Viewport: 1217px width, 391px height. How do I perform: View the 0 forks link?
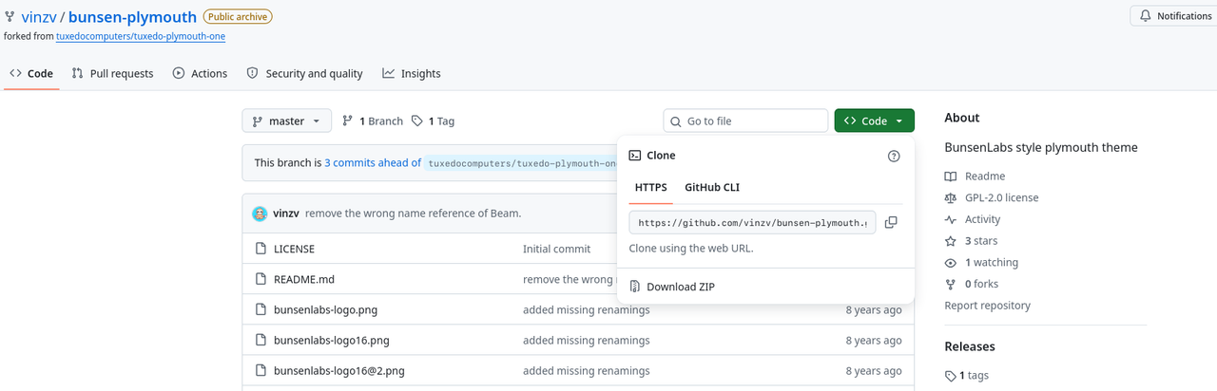(981, 284)
